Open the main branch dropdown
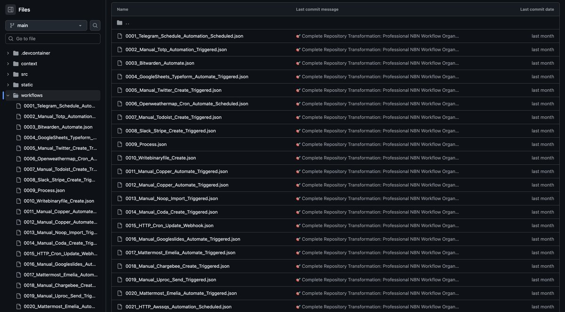This screenshot has width=565, height=312. coord(46,25)
